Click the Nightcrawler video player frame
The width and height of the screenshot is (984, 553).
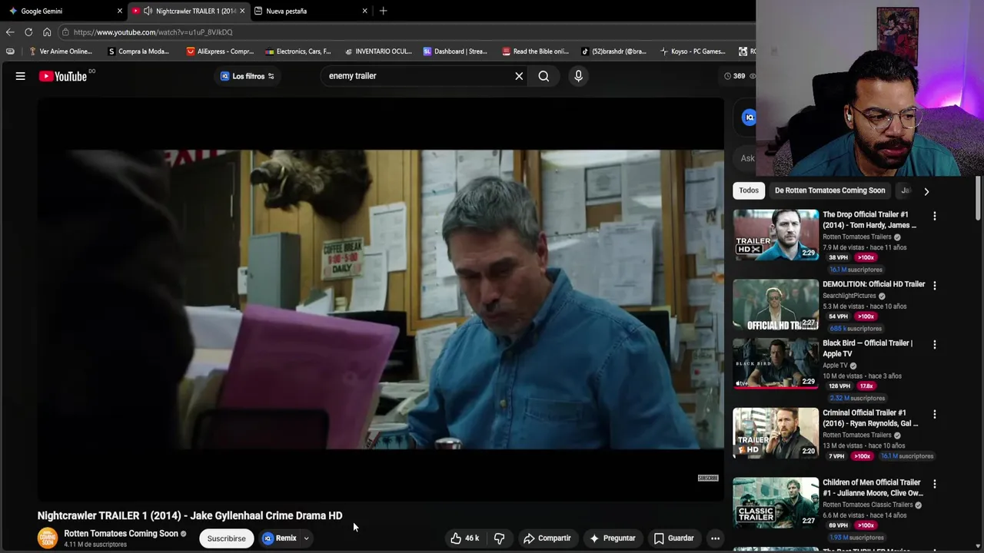pos(381,300)
